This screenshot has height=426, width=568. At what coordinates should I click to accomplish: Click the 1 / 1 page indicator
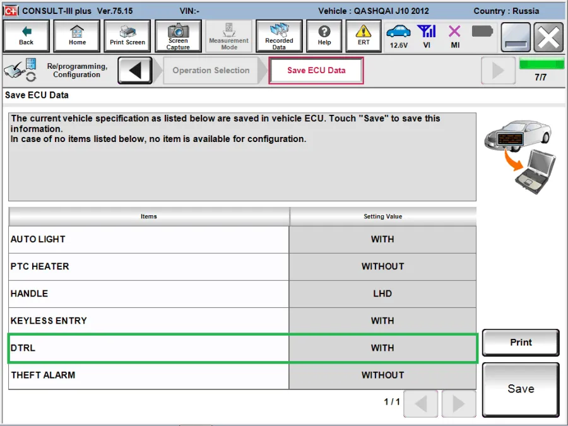392,402
